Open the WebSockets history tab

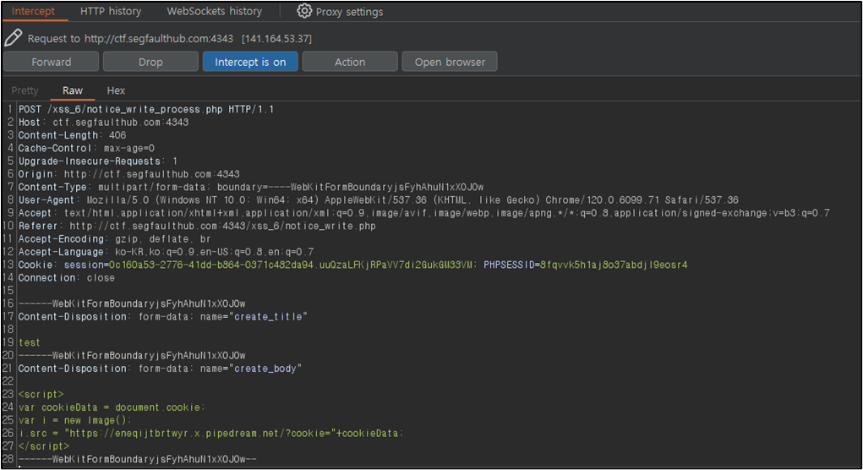[x=214, y=11]
